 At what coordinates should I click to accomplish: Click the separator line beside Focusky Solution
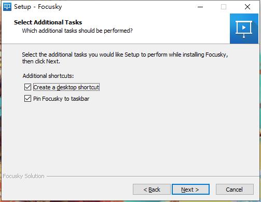coord(152,177)
